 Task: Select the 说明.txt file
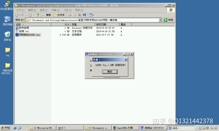24,31
